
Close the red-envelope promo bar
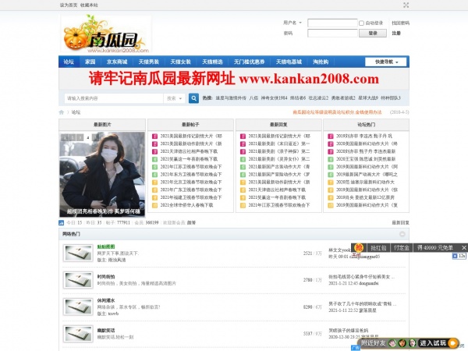point(462,247)
